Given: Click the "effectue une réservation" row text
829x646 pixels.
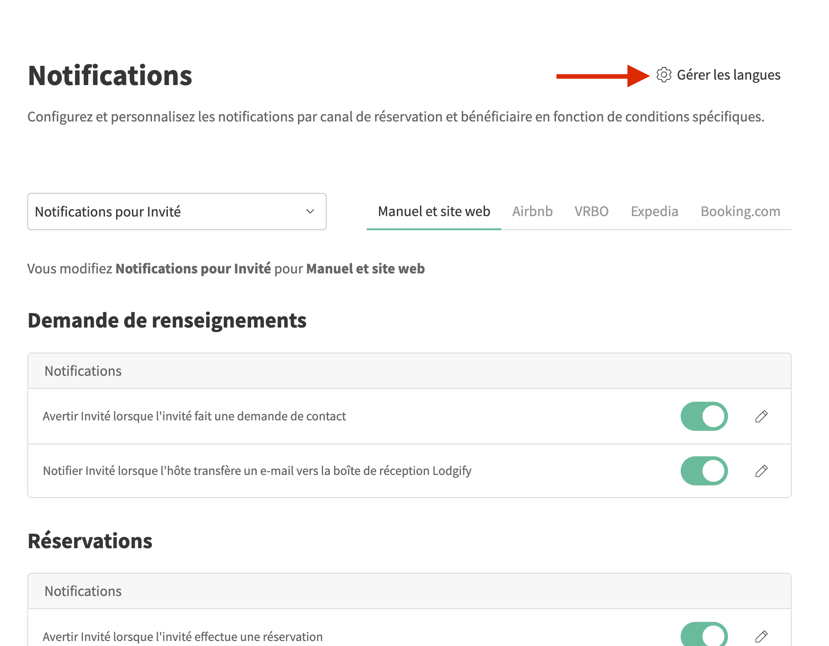Looking at the screenshot, I should (182, 636).
